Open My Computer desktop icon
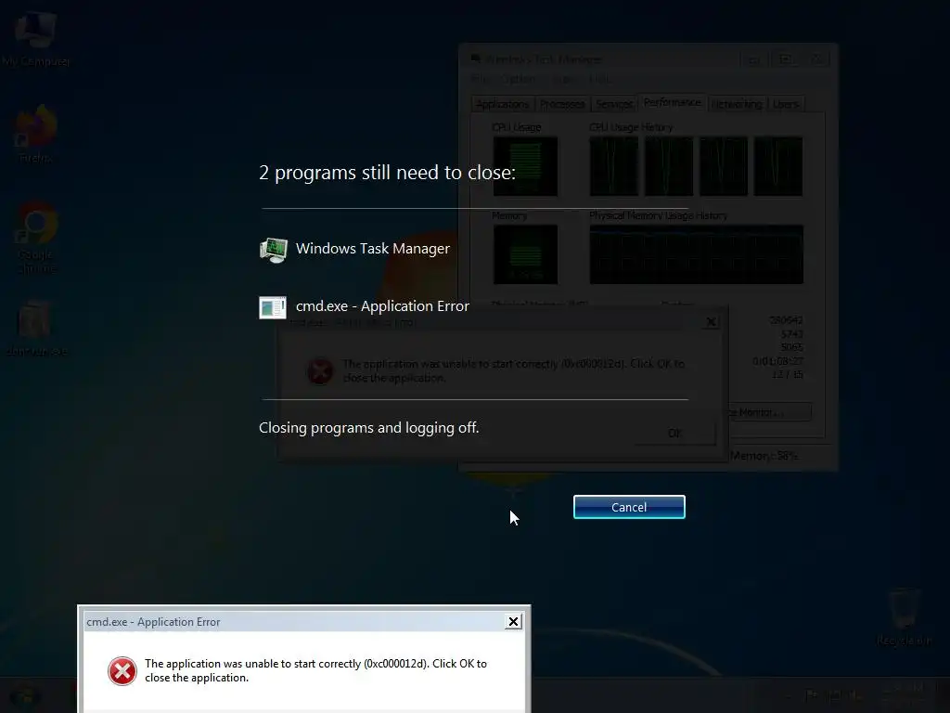950x713 pixels. click(x=36, y=37)
